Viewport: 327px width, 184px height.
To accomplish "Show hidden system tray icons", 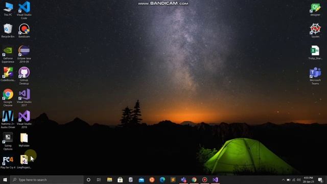I will [283, 179].
